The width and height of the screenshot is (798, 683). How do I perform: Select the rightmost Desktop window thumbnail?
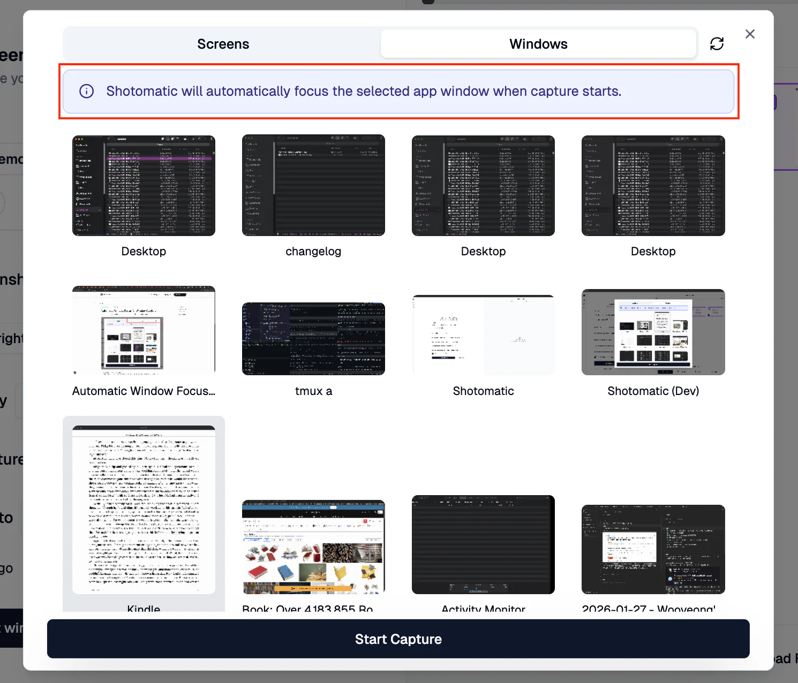[653, 186]
